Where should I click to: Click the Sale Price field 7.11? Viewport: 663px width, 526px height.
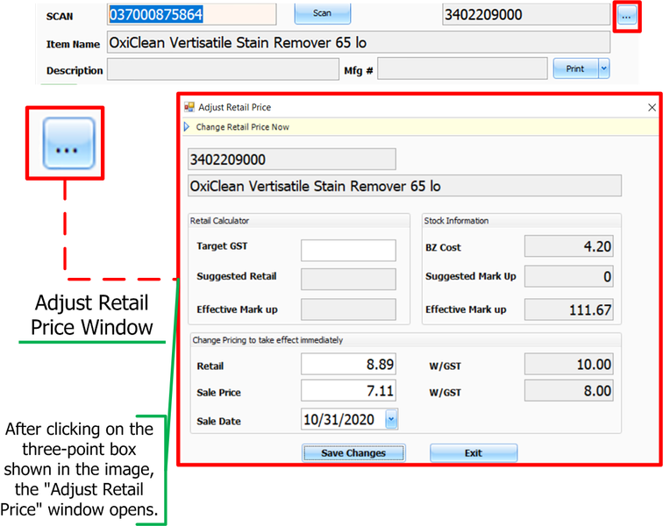click(x=348, y=390)
